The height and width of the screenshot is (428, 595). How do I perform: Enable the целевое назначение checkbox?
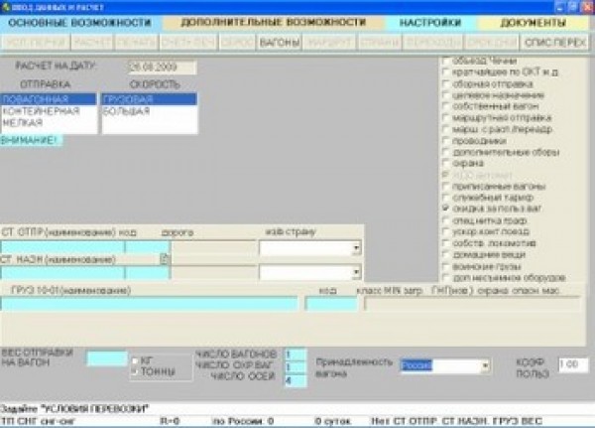pyautogui.click(x=446, y=95)
